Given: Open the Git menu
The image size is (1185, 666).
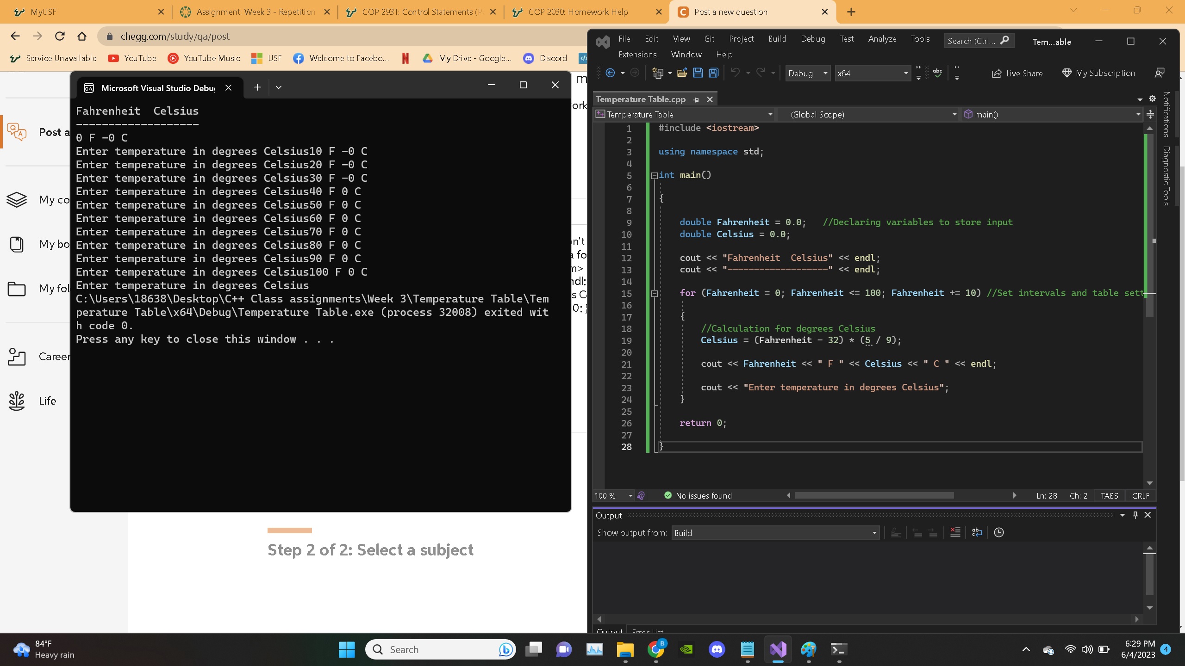Looking at the screenshot, I should [709, 39].
